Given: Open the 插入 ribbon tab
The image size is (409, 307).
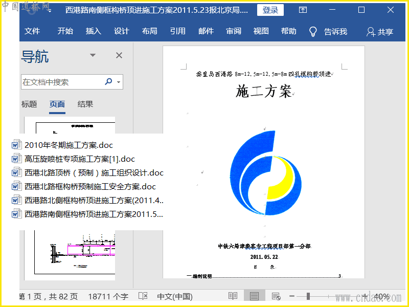Looking at the screenshot, I should tap(94, 31).
